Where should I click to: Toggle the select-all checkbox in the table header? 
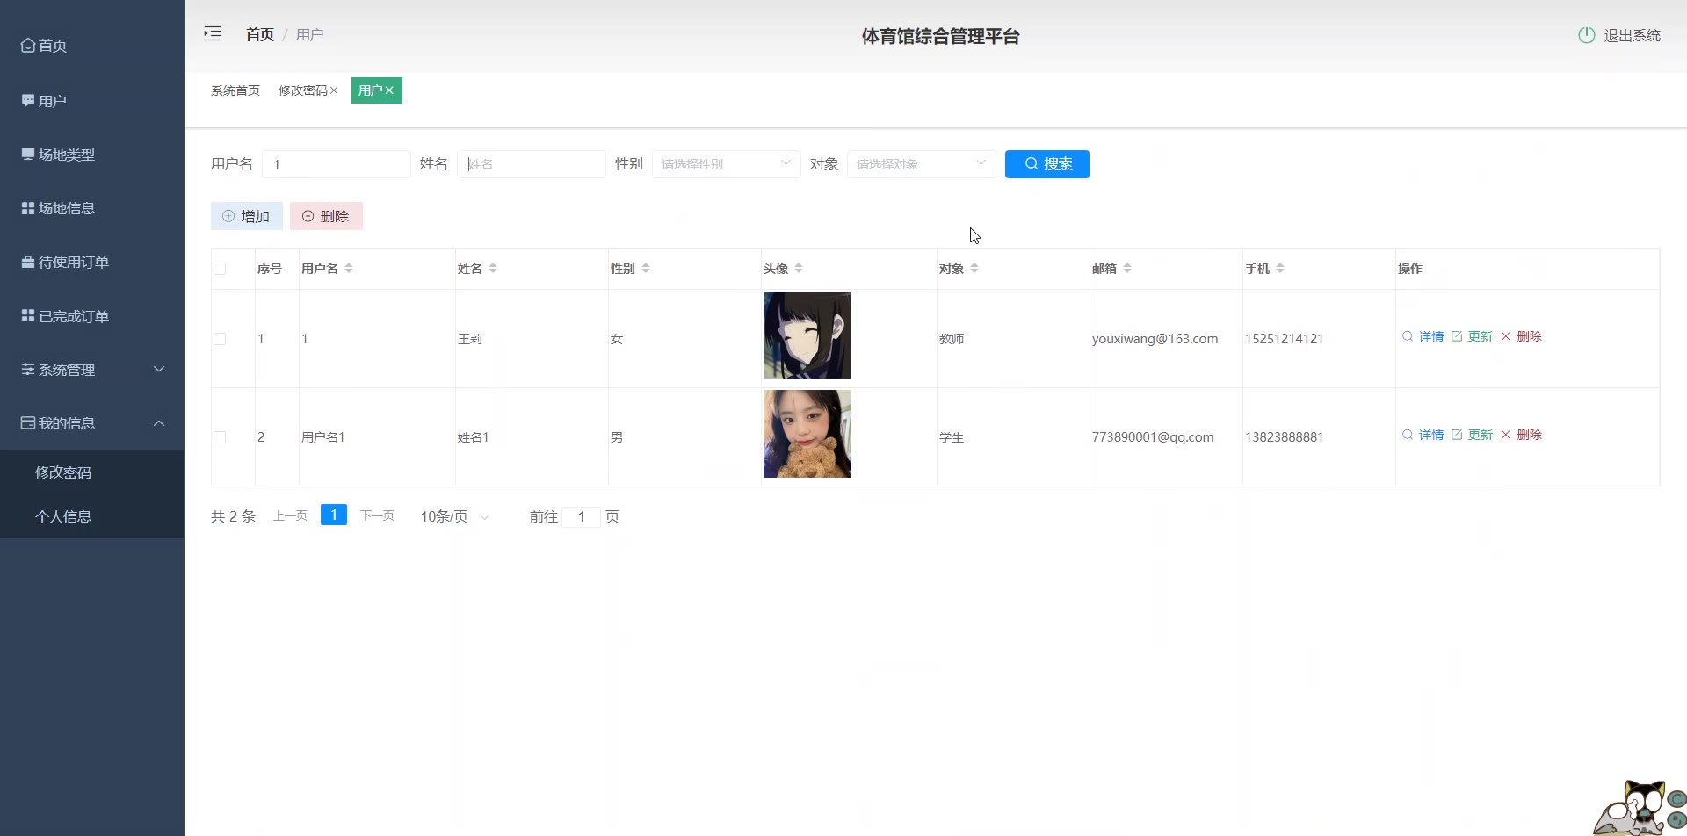pyautogui.click(x=220, y=269)
